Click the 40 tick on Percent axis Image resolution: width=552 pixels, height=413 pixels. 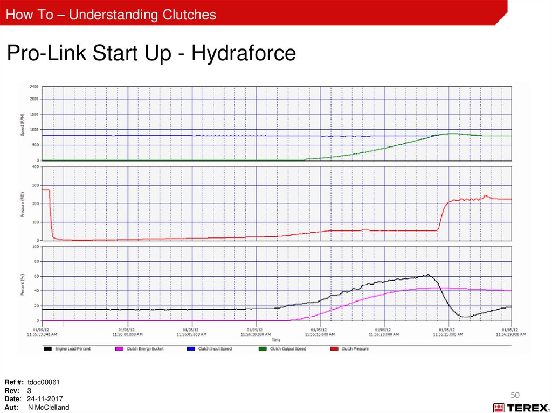click(x=36, y=291)
